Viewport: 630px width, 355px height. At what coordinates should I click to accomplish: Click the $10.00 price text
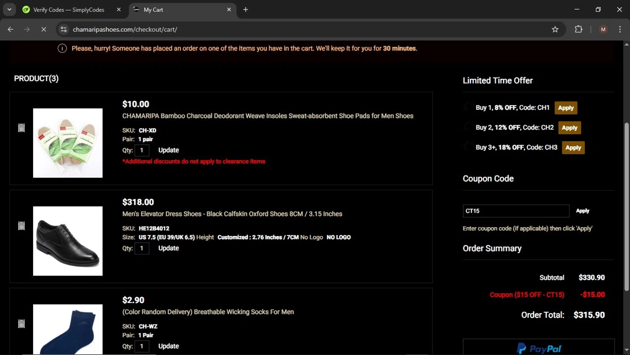tap(136, 104)
